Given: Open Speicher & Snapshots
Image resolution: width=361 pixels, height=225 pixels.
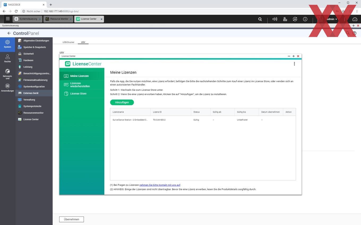Looking at the screenshot, I should tap(34, 47).
